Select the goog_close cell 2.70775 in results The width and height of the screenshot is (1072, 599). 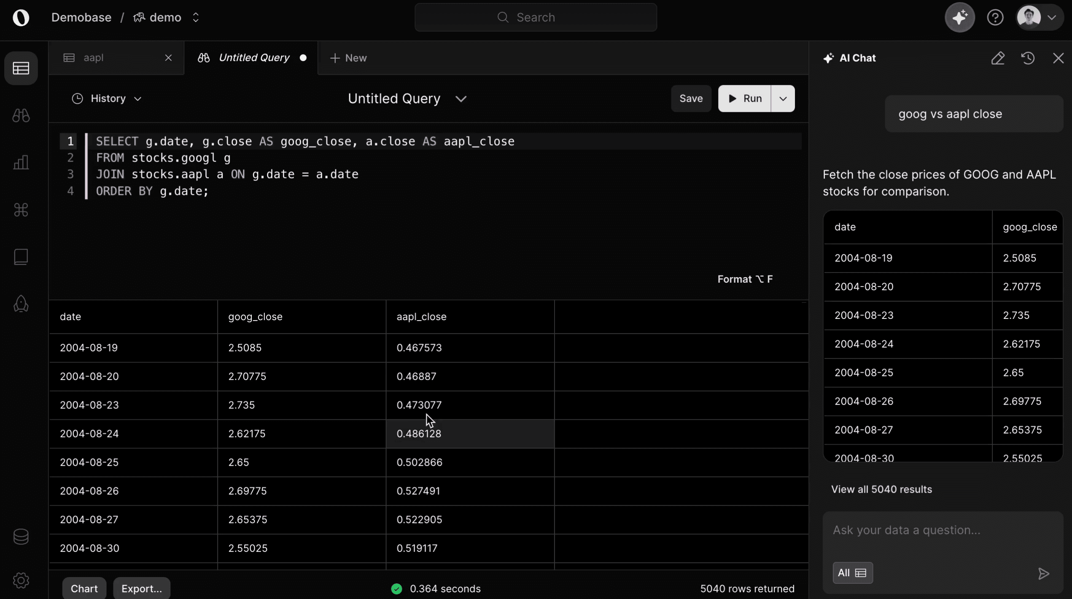[302, 376]
